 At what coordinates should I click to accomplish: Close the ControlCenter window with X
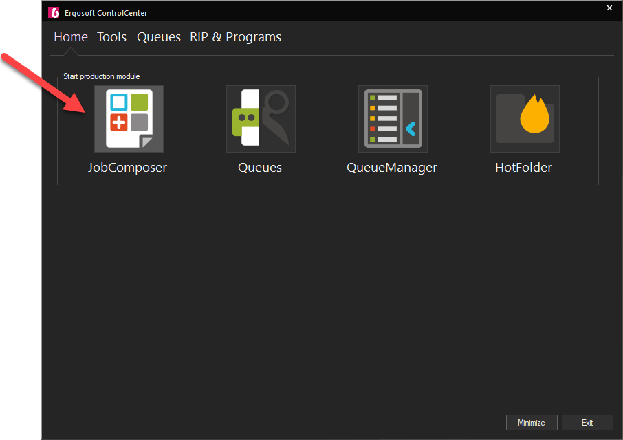point(609,8)
